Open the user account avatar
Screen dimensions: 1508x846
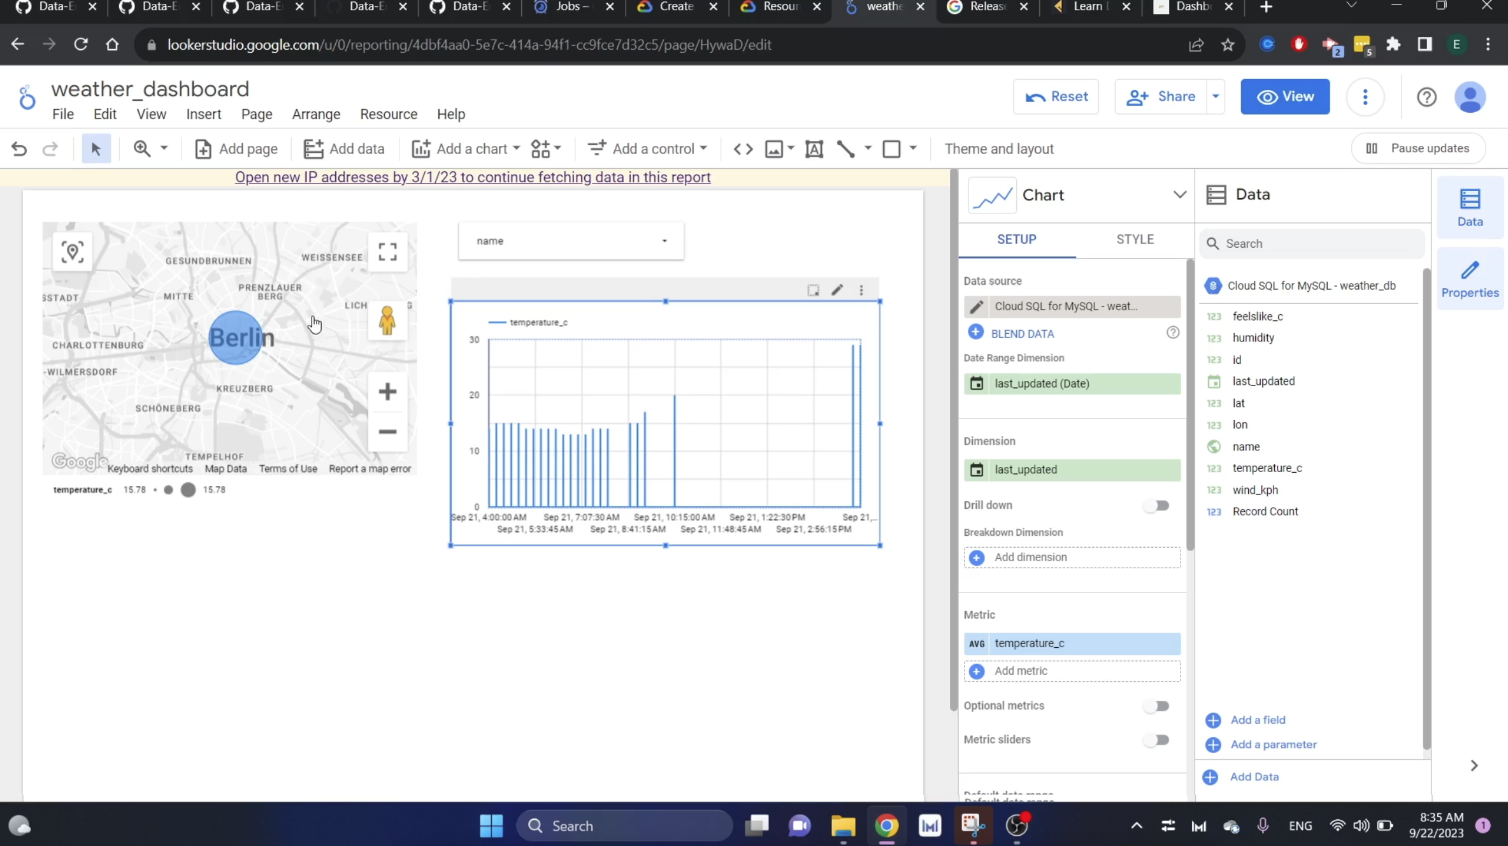(x=1470, y=97)
